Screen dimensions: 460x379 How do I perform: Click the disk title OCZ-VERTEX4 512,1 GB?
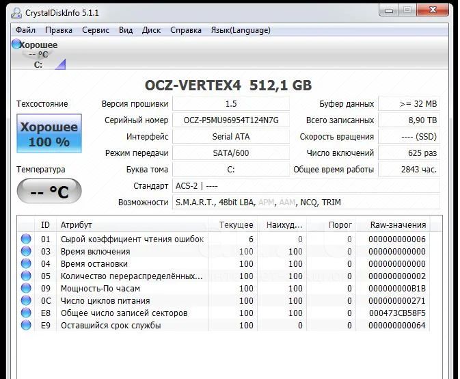click(228, 85)
